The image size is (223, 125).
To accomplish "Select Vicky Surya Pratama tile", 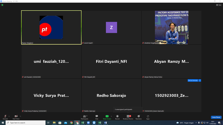I will pyautogui.click(x=51, y=95).
